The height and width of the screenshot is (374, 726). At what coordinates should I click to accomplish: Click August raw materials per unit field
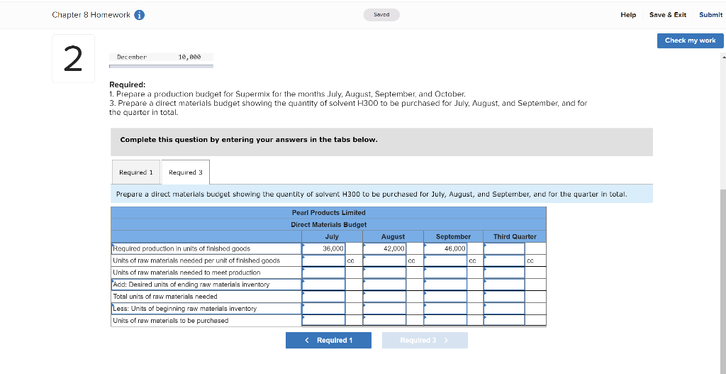(385, 260)
